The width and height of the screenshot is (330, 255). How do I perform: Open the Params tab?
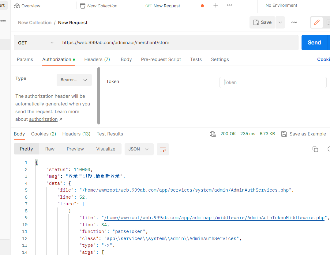[25, 59]
